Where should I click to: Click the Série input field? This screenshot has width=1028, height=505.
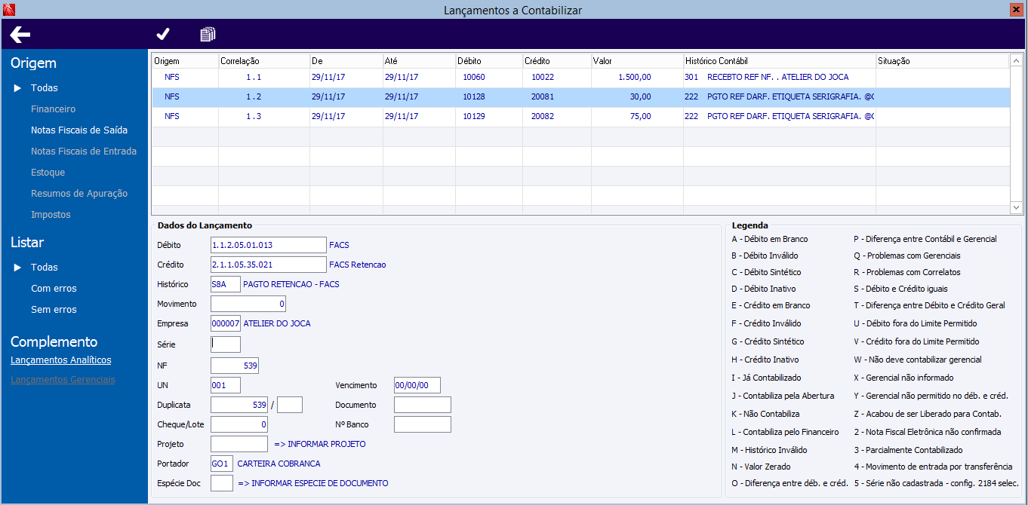(x=226, y=344)
